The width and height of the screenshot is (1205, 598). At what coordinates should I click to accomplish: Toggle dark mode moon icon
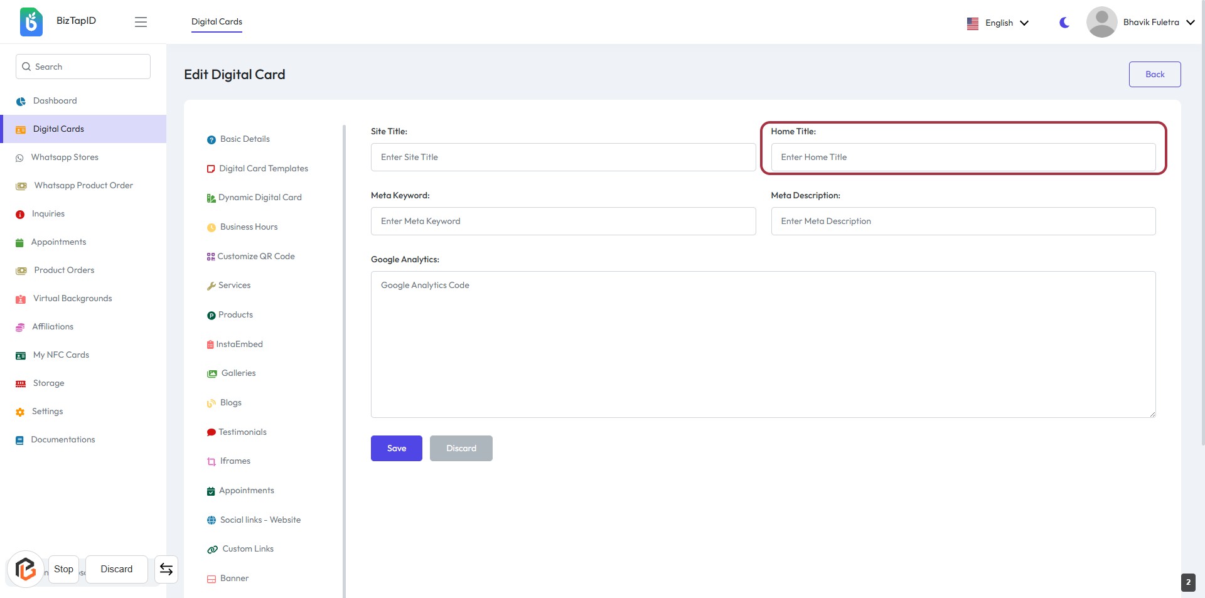point(1064,23)
